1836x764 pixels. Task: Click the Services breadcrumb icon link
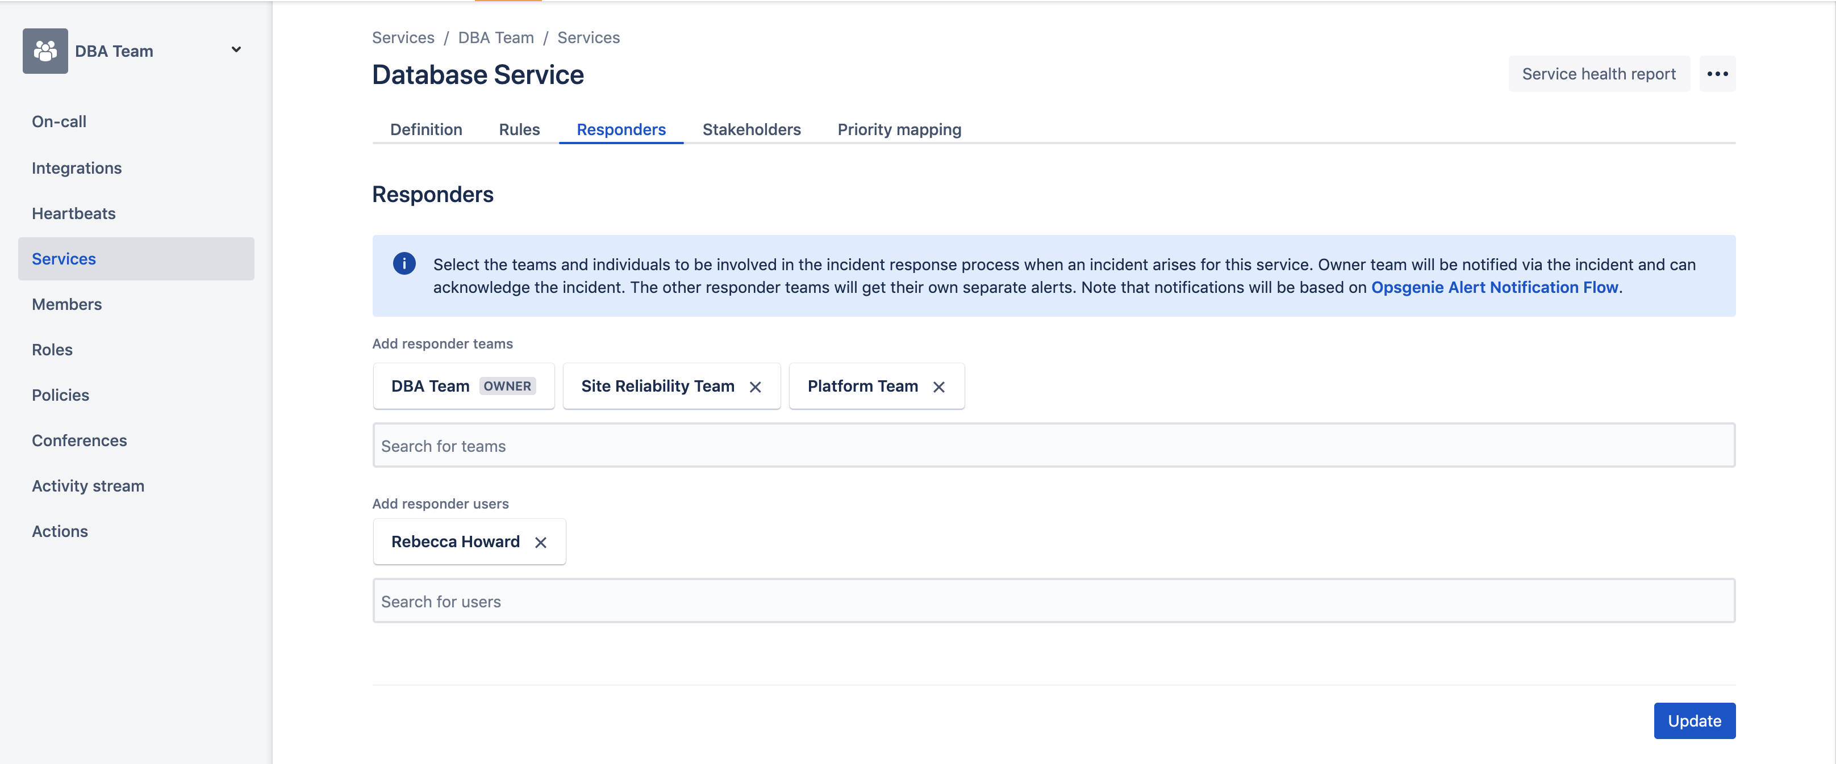point(403,37)
